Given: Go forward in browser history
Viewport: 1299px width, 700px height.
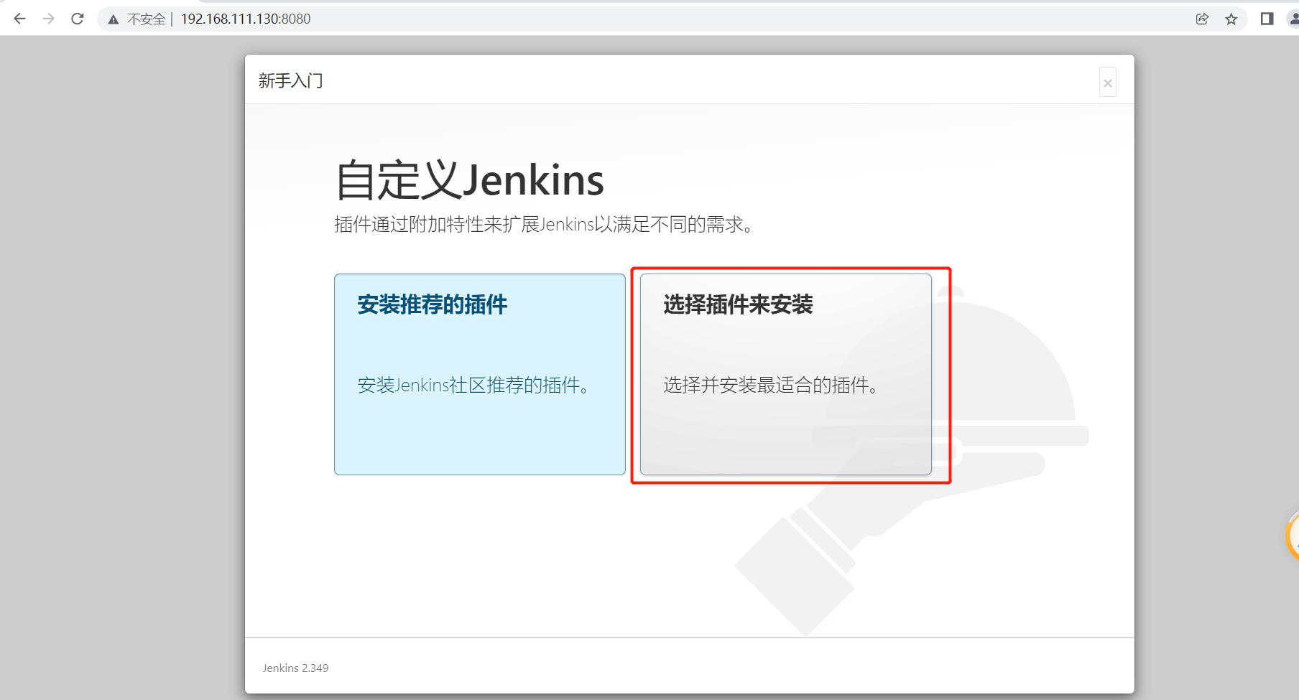Looking at the screenshot, I should tap(48, 19).
